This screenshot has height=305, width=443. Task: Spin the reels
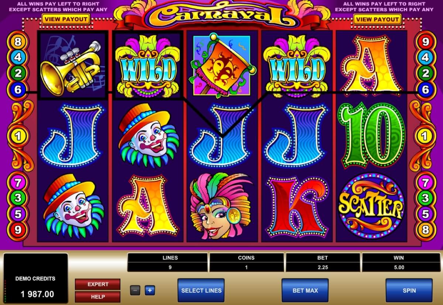point(409,291)
